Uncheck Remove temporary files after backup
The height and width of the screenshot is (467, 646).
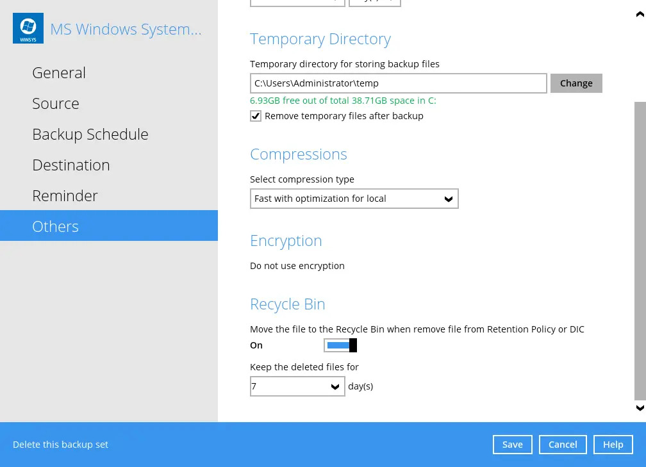(256, 116)
